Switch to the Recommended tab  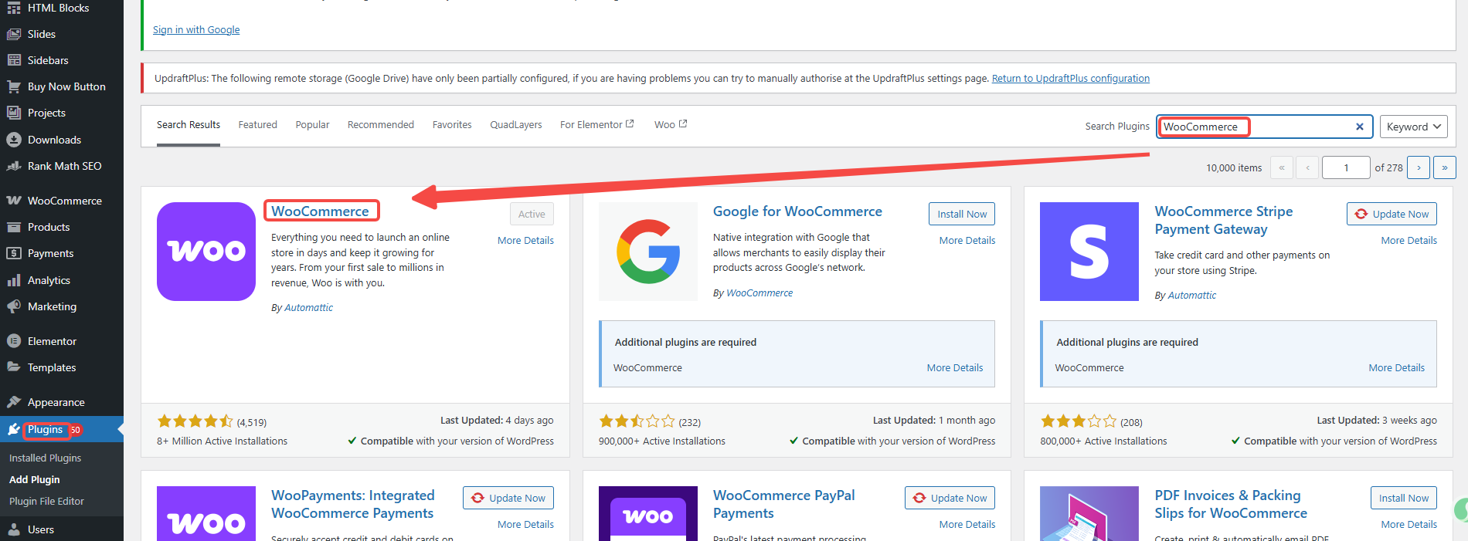tap(381, 125)
